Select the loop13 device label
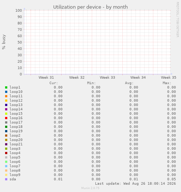The width and height of the screenshot is (181, 192). [x=16, y=105]
